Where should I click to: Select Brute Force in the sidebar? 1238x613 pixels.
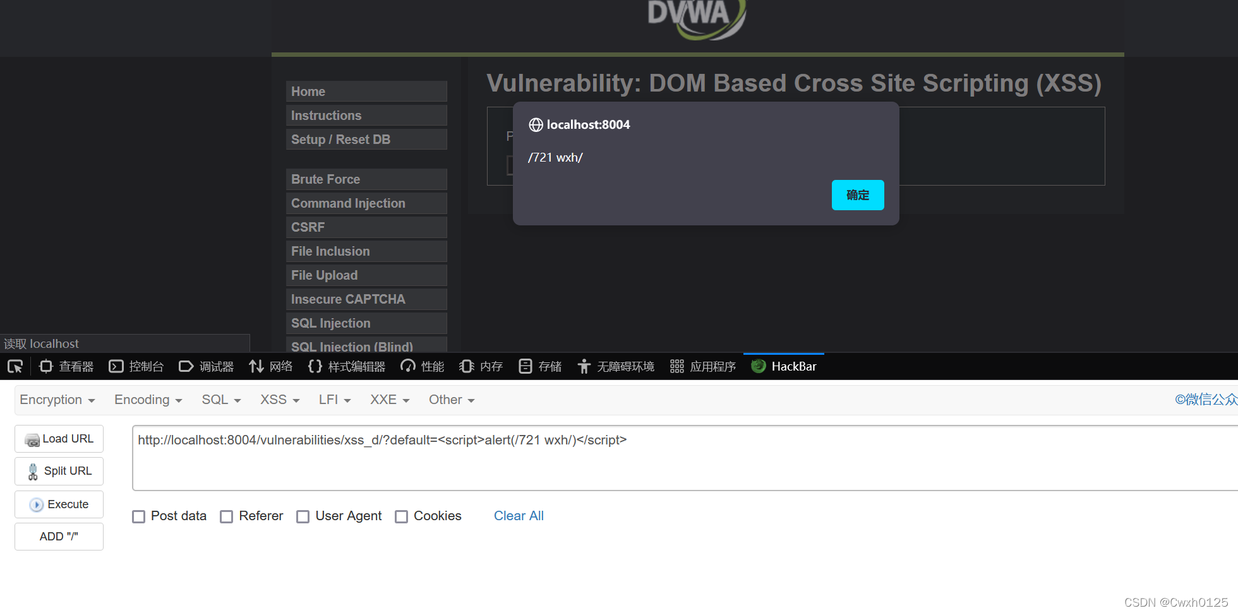click(x=366, y=179)
